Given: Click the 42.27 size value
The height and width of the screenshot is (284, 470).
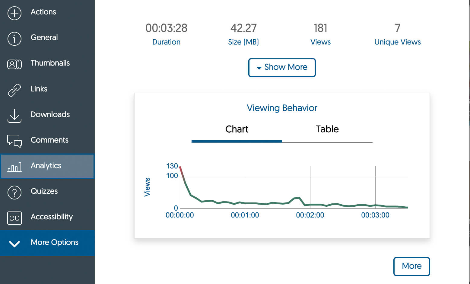Looking at the screenshot, I should (243, 28).
